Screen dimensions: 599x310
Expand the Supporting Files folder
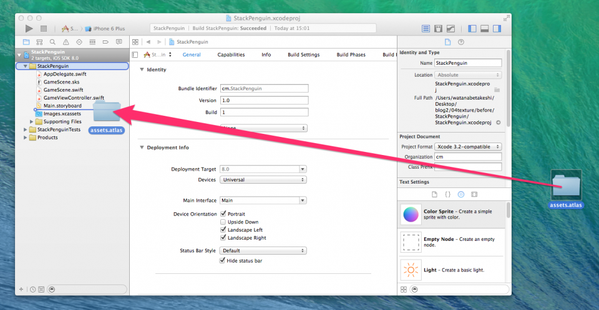point(32,121)
